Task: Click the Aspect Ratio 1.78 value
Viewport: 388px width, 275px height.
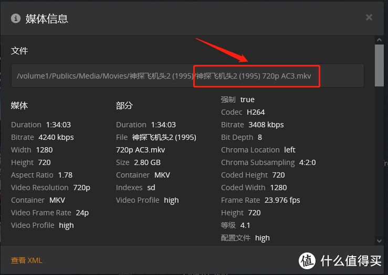Action: 65,175
